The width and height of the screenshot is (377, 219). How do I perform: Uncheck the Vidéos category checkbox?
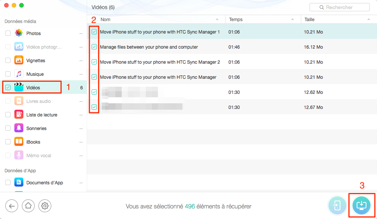pos(8,87)
